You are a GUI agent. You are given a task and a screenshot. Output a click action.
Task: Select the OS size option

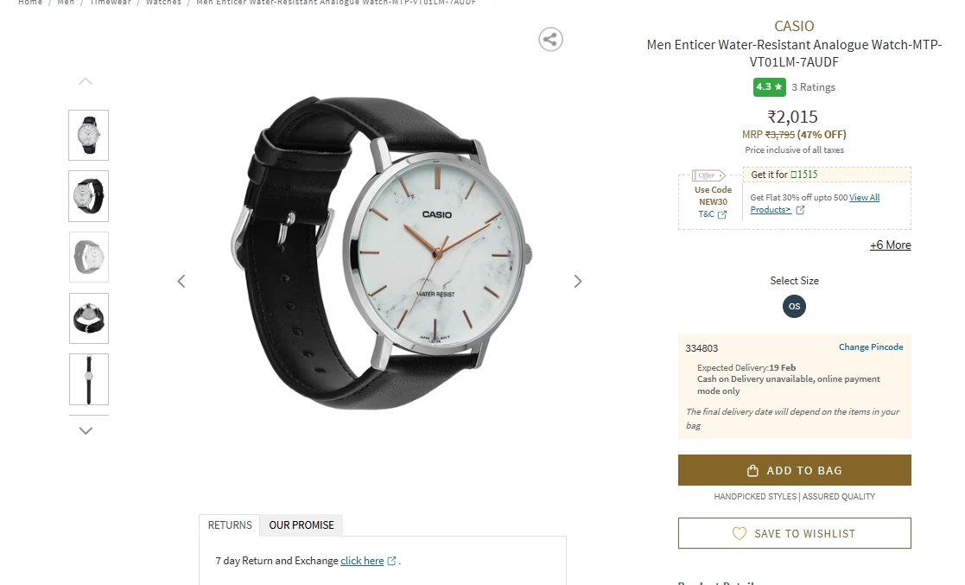[794, 306]
